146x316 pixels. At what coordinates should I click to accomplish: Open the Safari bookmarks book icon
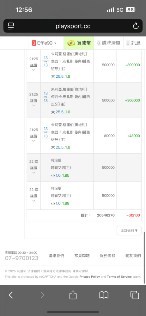click(104, 295)
